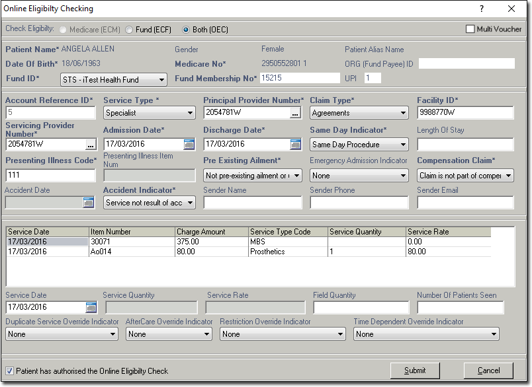Open calendar picker for Admission Date

pyautogui.click(x=189, y=145)
